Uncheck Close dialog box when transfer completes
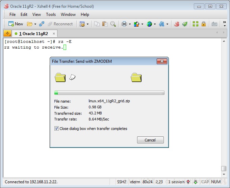 point(56,129)
